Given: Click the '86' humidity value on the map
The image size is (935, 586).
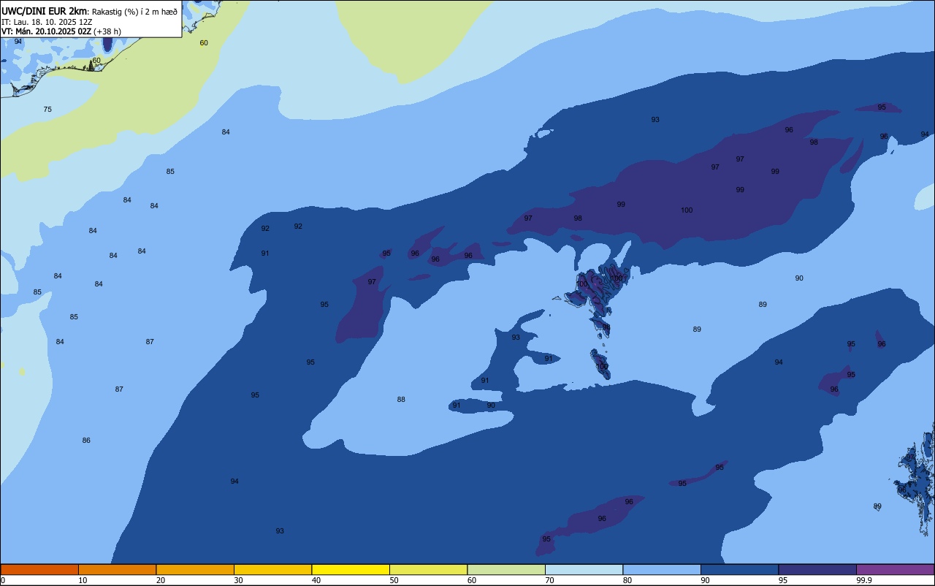Looking at the screenshot, I should click(86, 441).
